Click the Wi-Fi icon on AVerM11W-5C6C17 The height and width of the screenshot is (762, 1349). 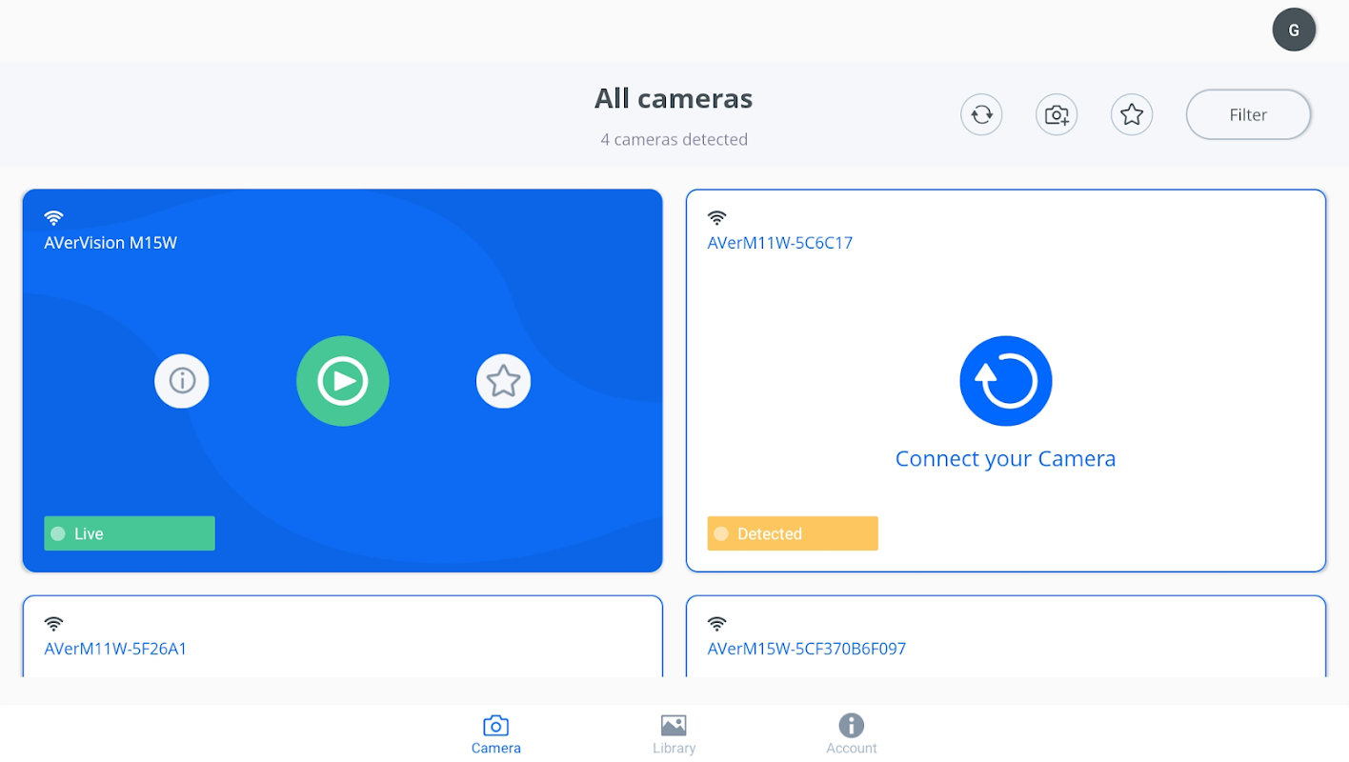coord(717,218)
